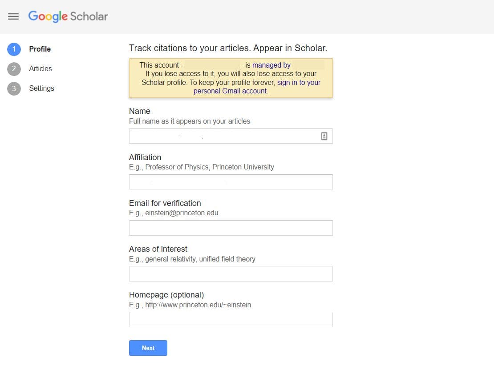494x374 pixels.
Task: Click the gray numbered badge next to Settings
Action: [x=14, y=88]
